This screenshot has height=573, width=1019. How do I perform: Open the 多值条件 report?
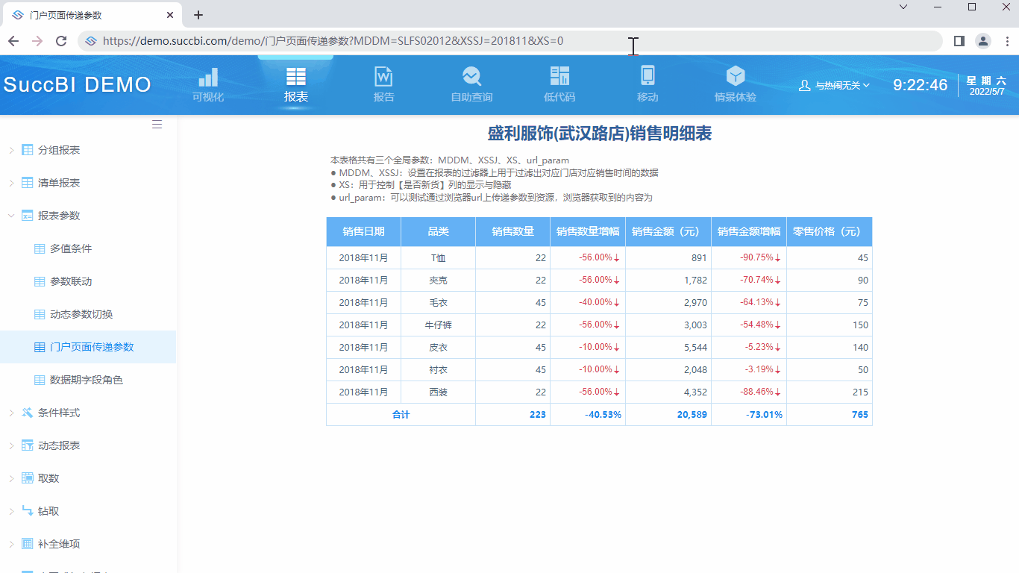pyautogui.click(x=72, y=248)
